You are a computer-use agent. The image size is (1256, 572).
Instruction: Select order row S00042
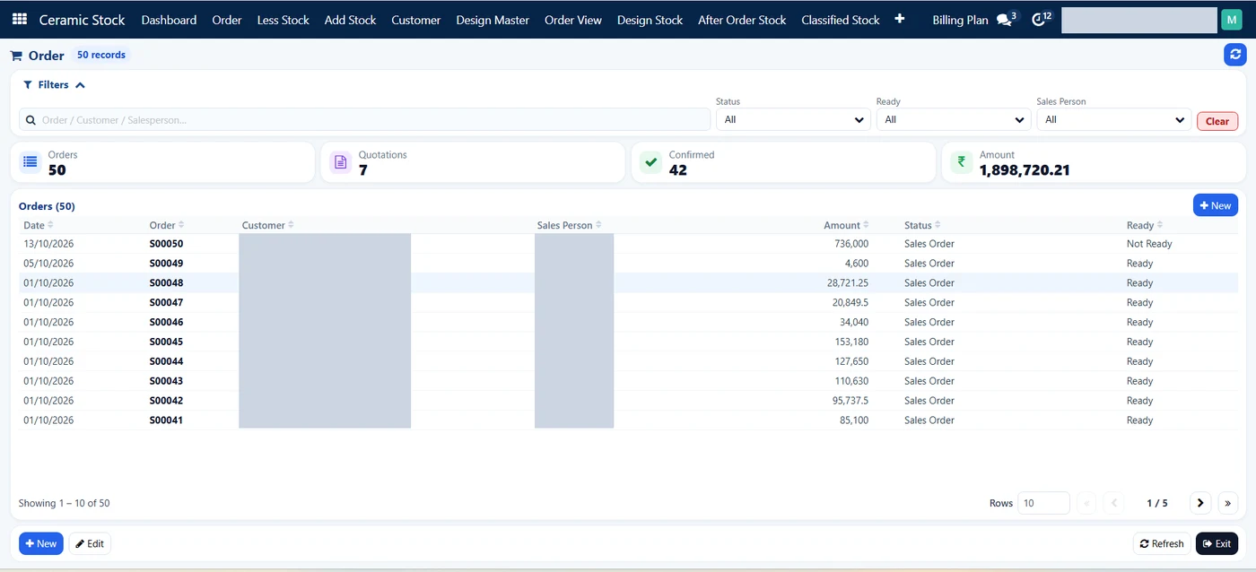(628, 401)
